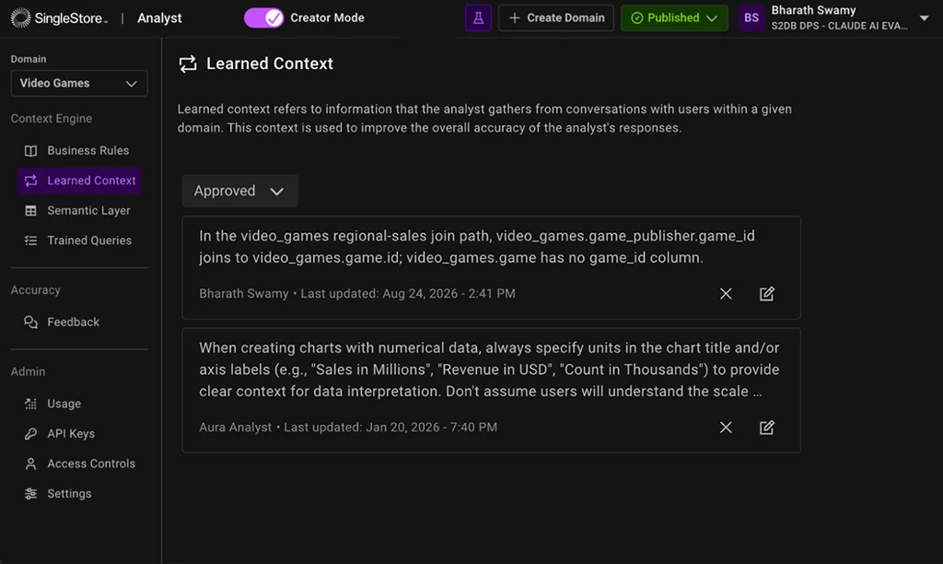The width and height of the screenshot is (943, 564).
Task: Click the SingleStore logo
Action: 60,18
